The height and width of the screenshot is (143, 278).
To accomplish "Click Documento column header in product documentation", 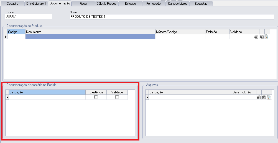I will [90, 32].
